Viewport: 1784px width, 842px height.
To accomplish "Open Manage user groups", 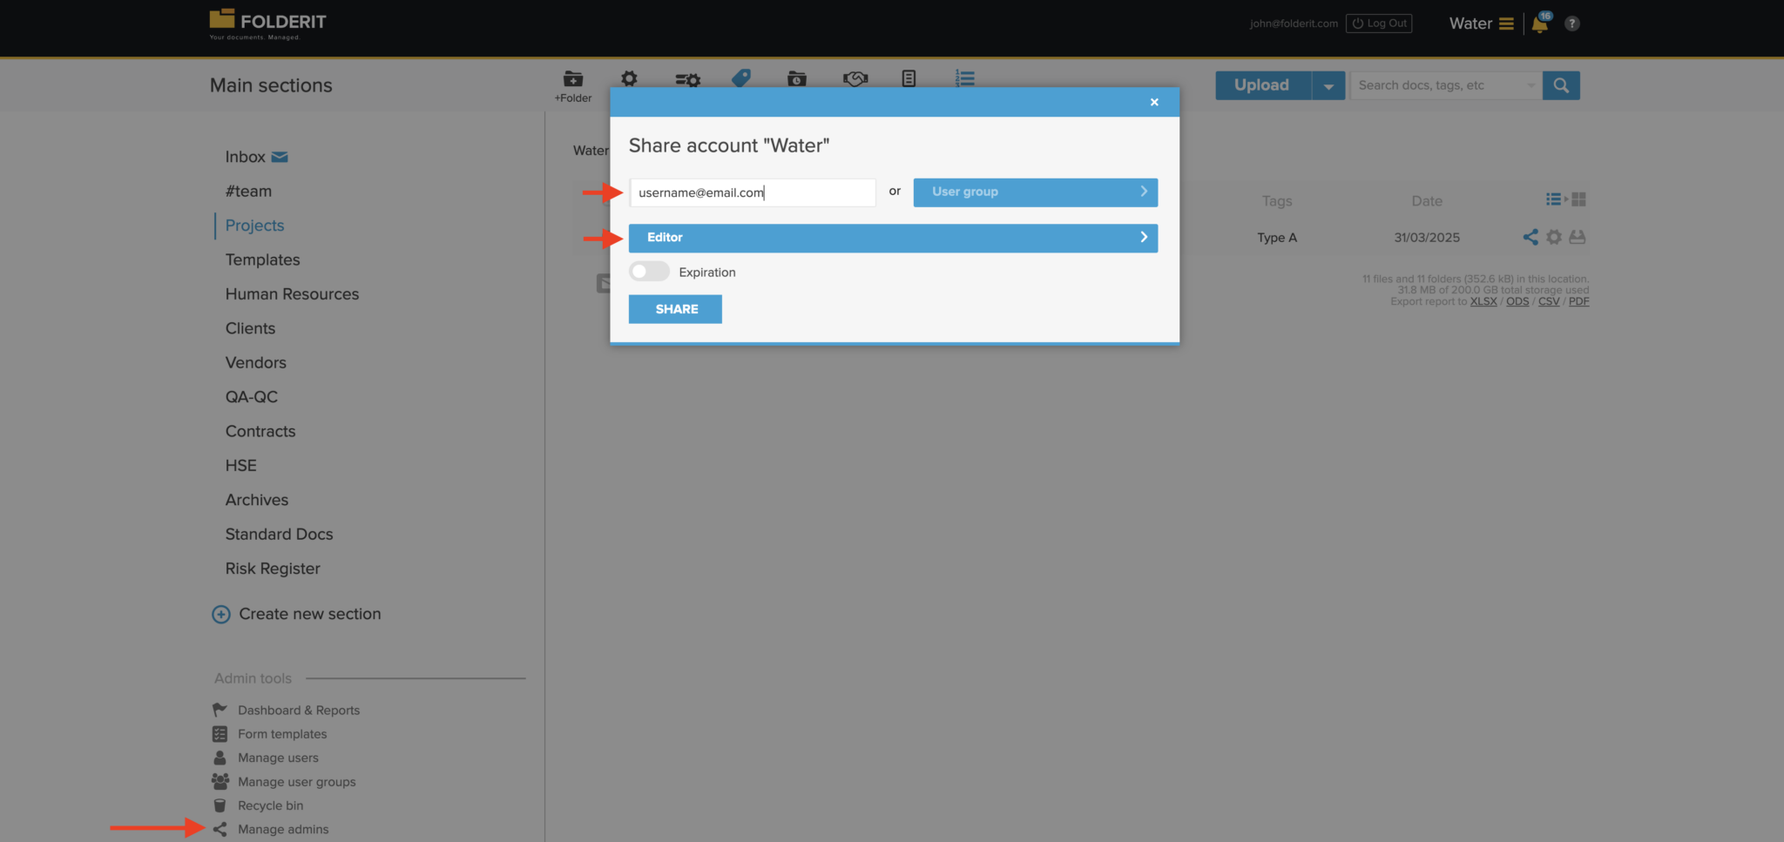I will point(284,782).
